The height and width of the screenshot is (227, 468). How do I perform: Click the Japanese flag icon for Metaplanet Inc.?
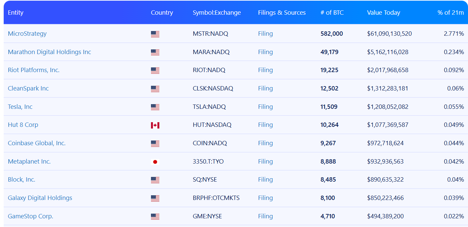click(155, 162)
